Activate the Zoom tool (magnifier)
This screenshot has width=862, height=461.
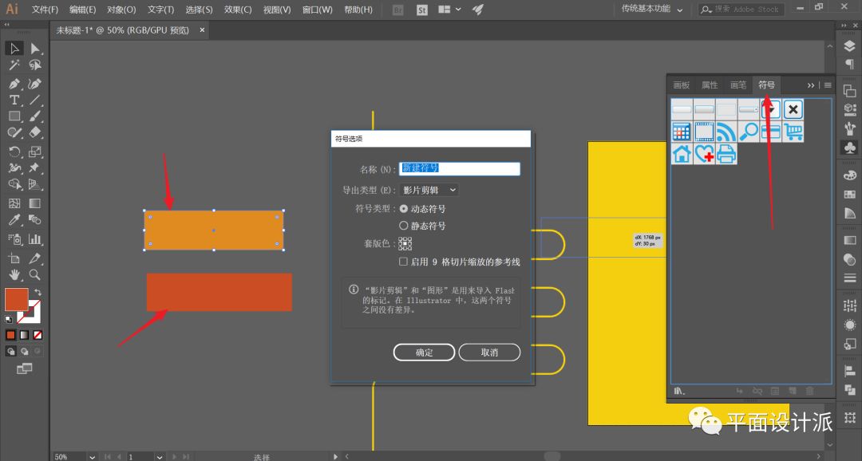35,274
